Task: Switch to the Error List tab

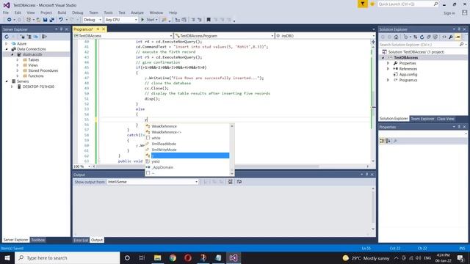Action: point(81,240)
